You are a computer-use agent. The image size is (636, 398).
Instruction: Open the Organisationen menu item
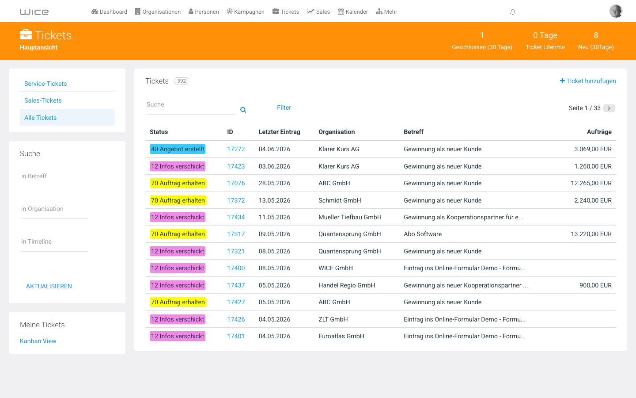point(158,12)
